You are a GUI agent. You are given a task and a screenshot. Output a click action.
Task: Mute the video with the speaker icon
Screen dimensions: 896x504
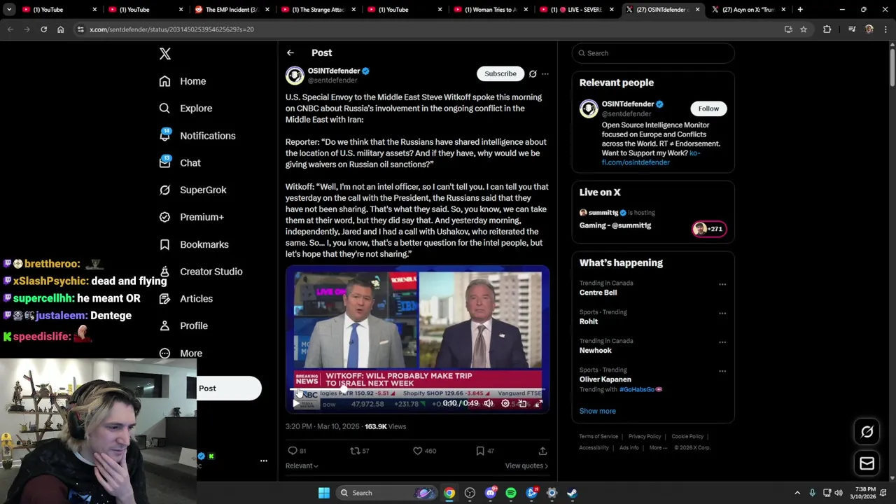(x=489, y=403)
